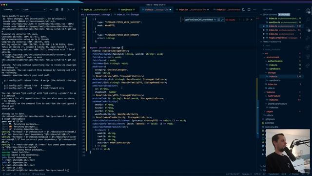Toggle match case in find widget
This screenshot has height=176, width=312.
pyautogui.click(x=215, y=20)
